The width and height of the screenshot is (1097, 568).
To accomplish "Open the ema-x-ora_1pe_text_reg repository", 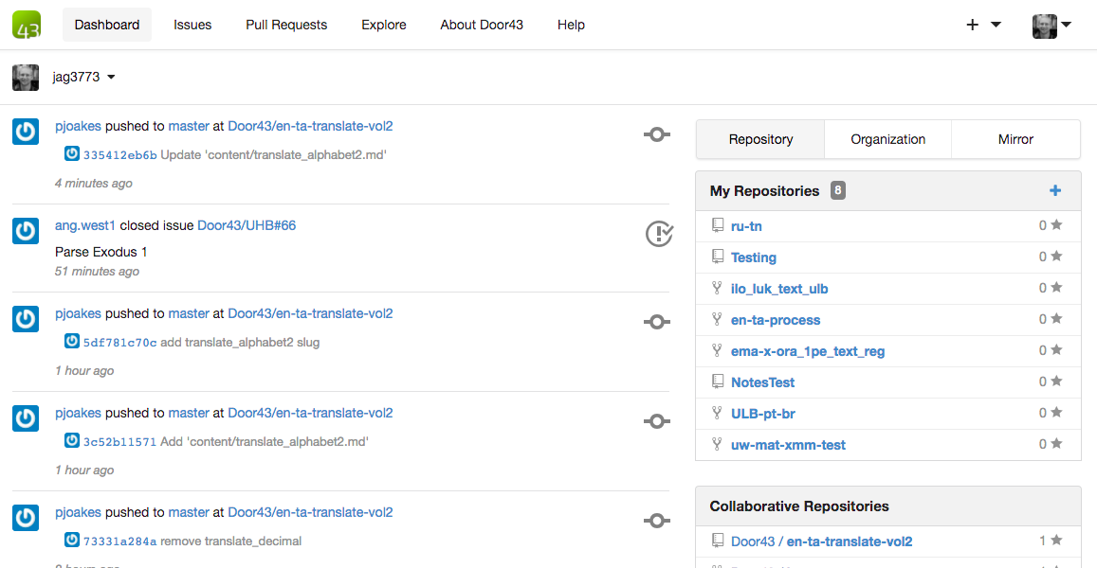I will [808, 351].
